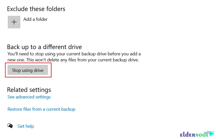The width and height of the screenshot is (216, 139).
Task: Click the plus icon to add a folder
Action: (14, 22)
